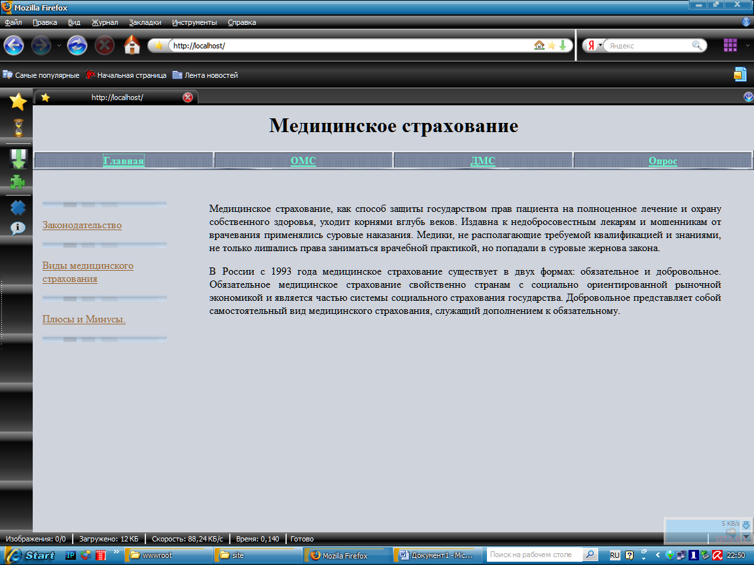754x565 pixels.
Task: Open the Закладки menu
Action: 145,22
